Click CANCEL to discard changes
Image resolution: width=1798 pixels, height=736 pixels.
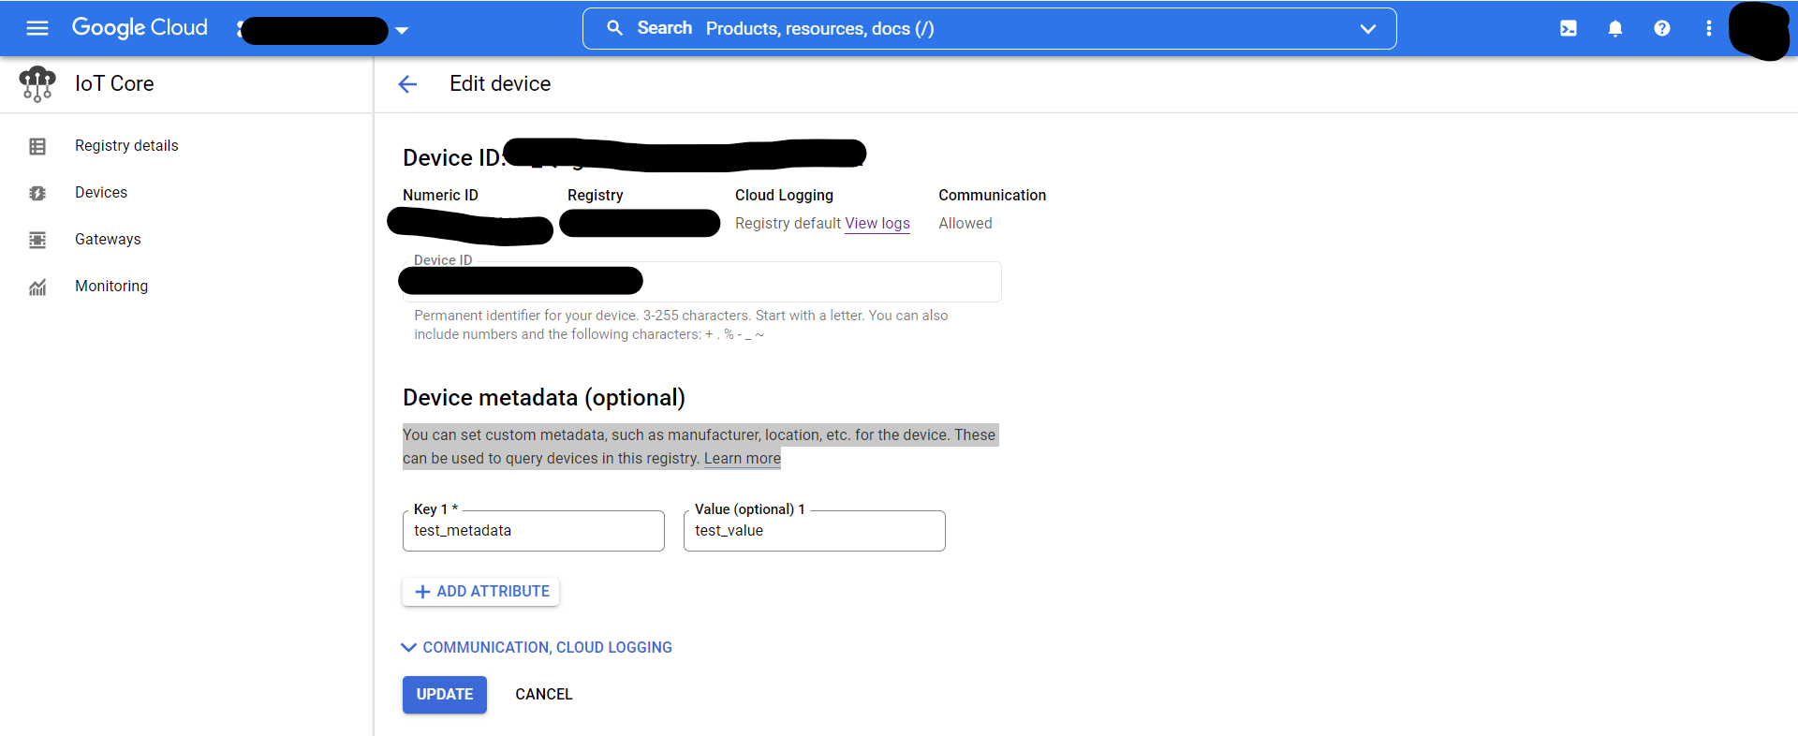pos(544,695)
